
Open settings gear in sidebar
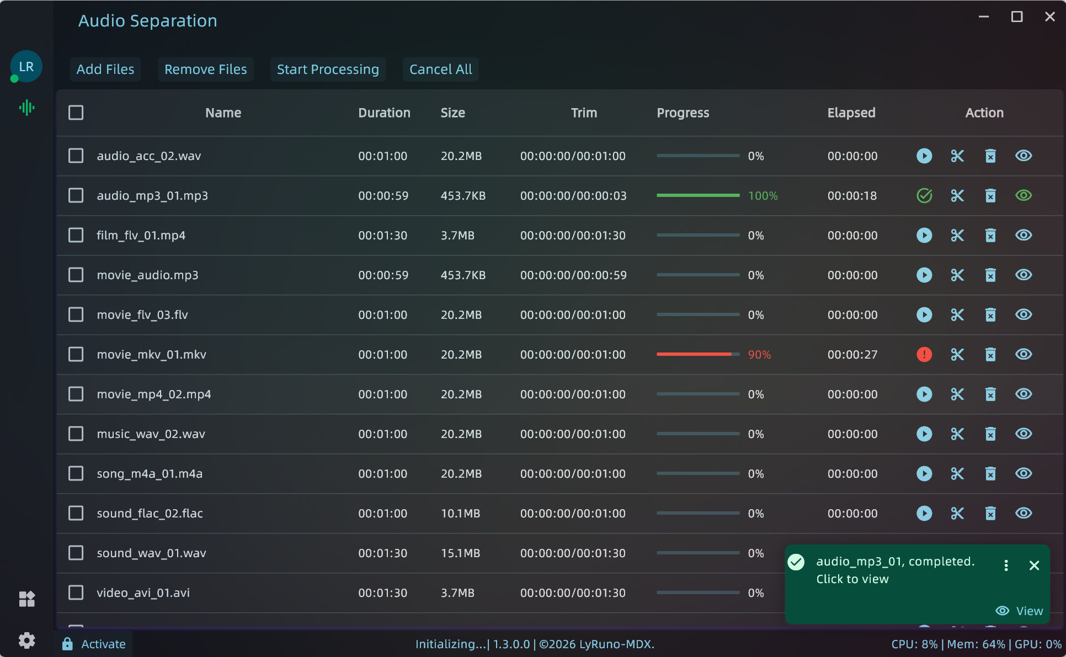pos(26,640)
